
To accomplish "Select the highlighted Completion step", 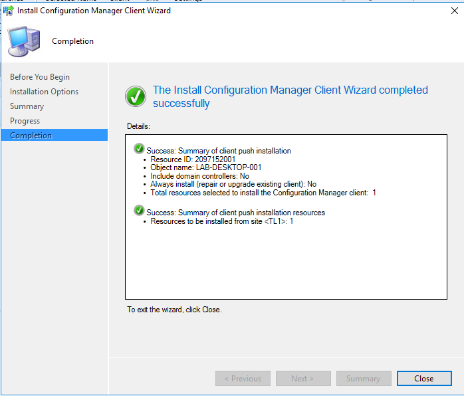I will click(55, 135).
